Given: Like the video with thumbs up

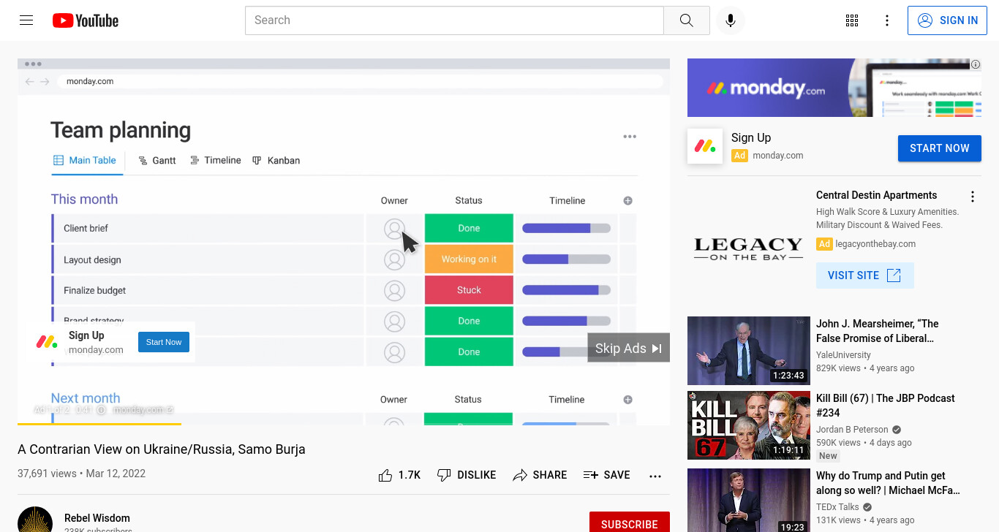Looking at the screenshot, I should pos(399,475).
